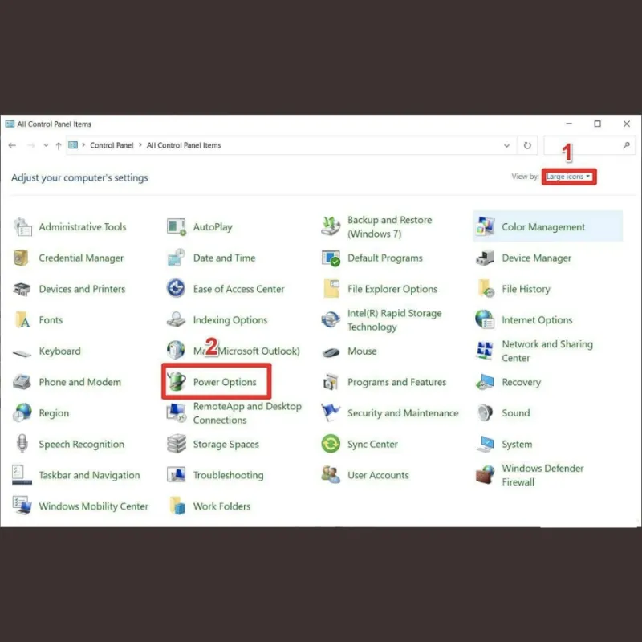Expand the View by Large icons dropdown
This screenshot has width=642, height=642.
[x=568, y=177]
